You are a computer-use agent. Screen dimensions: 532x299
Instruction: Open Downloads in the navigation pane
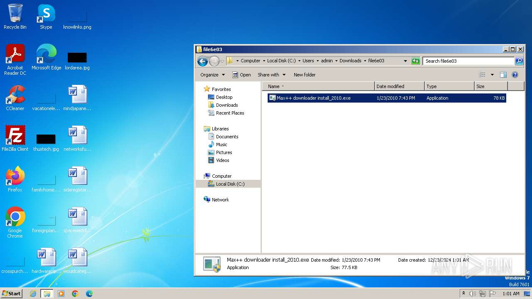227,105
